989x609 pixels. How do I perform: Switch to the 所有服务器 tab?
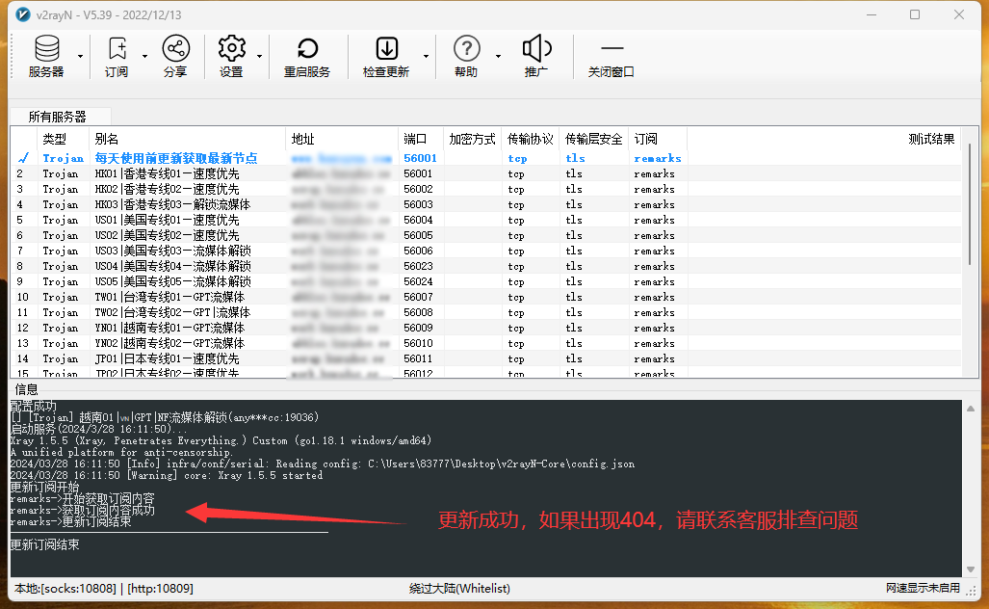click(x=58, y=115)
